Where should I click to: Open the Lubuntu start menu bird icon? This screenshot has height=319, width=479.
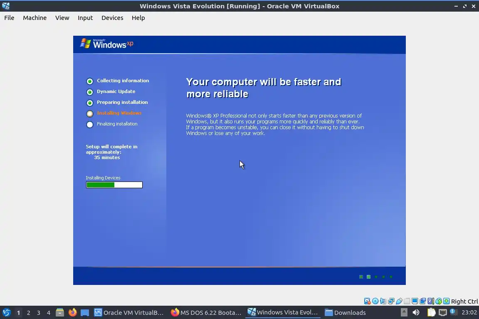coord(6,313)
